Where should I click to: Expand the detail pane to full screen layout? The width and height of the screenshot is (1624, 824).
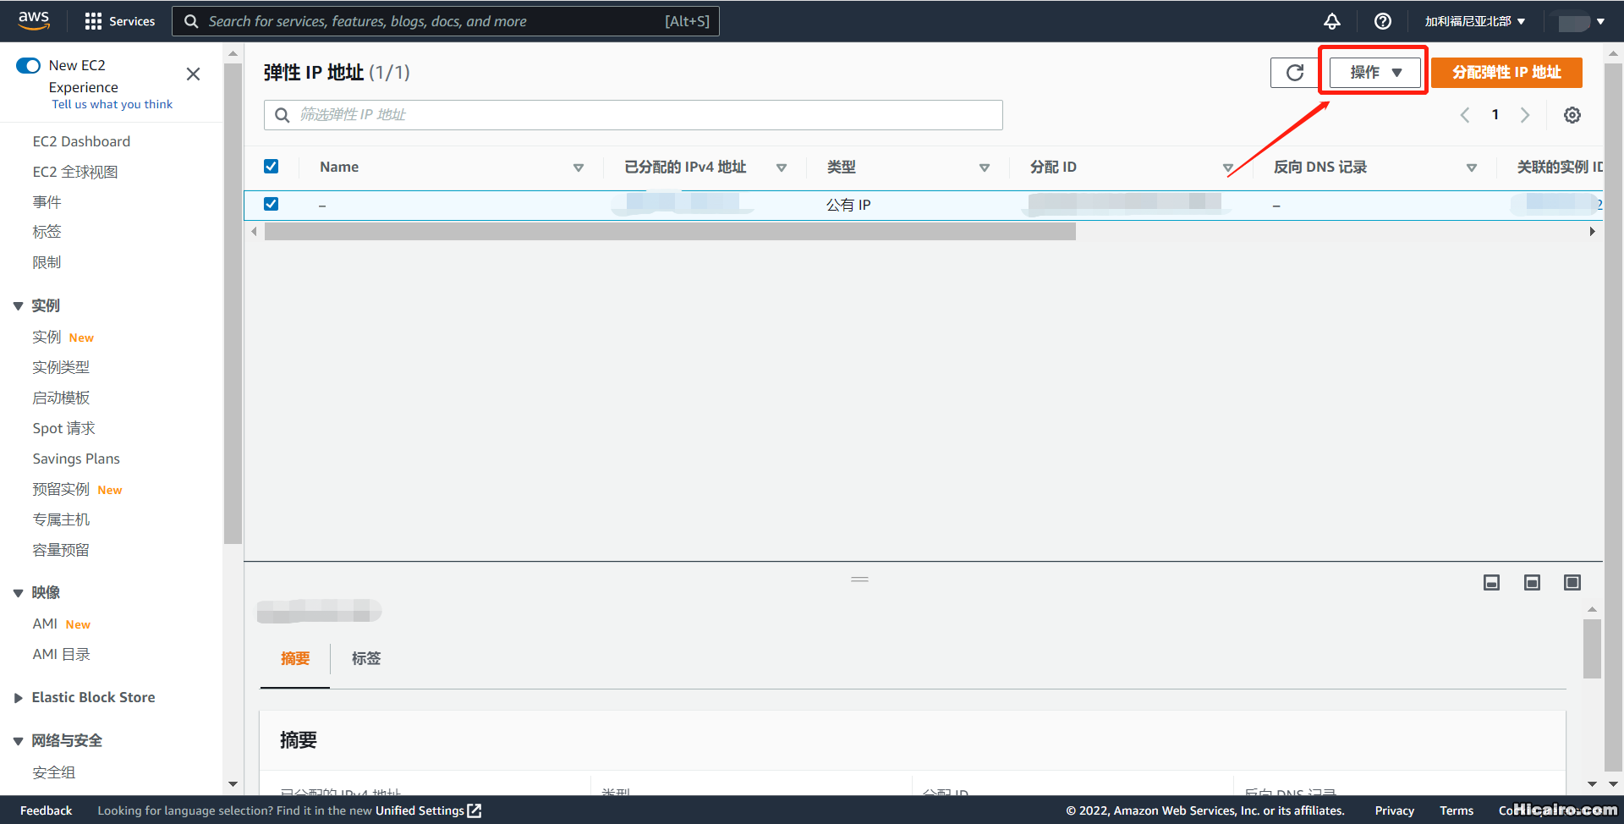click(x=1572, y=582)
